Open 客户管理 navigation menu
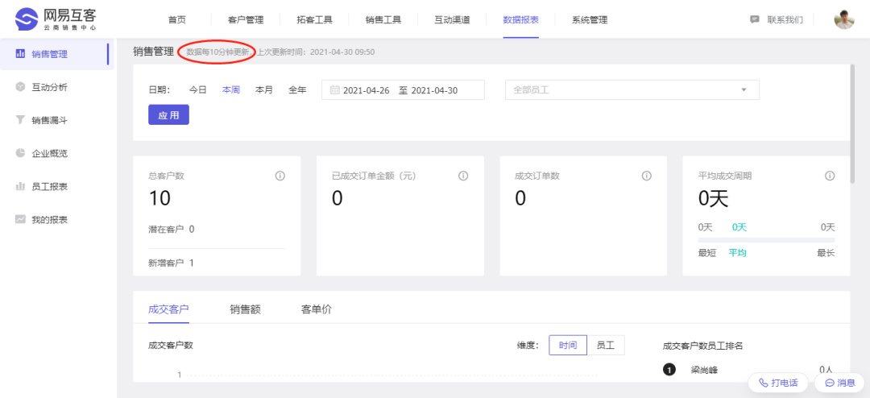This screenshot has width=870, height=398. pyautogui.click(x=246, y=19)
